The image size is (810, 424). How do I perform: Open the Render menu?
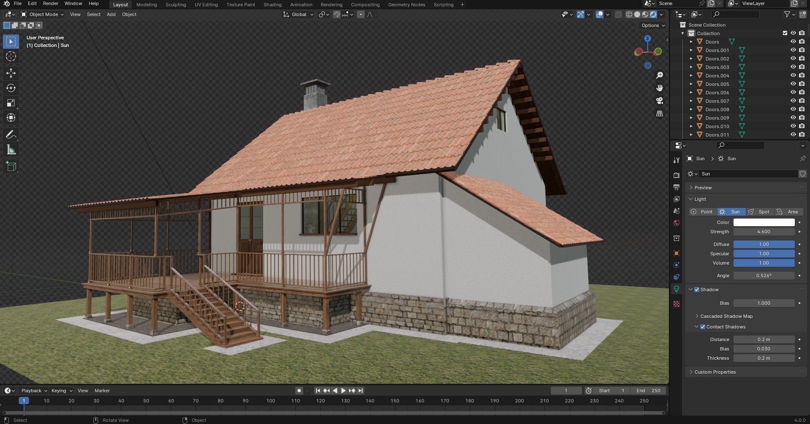pyautogui.click(x=50, y=3)
